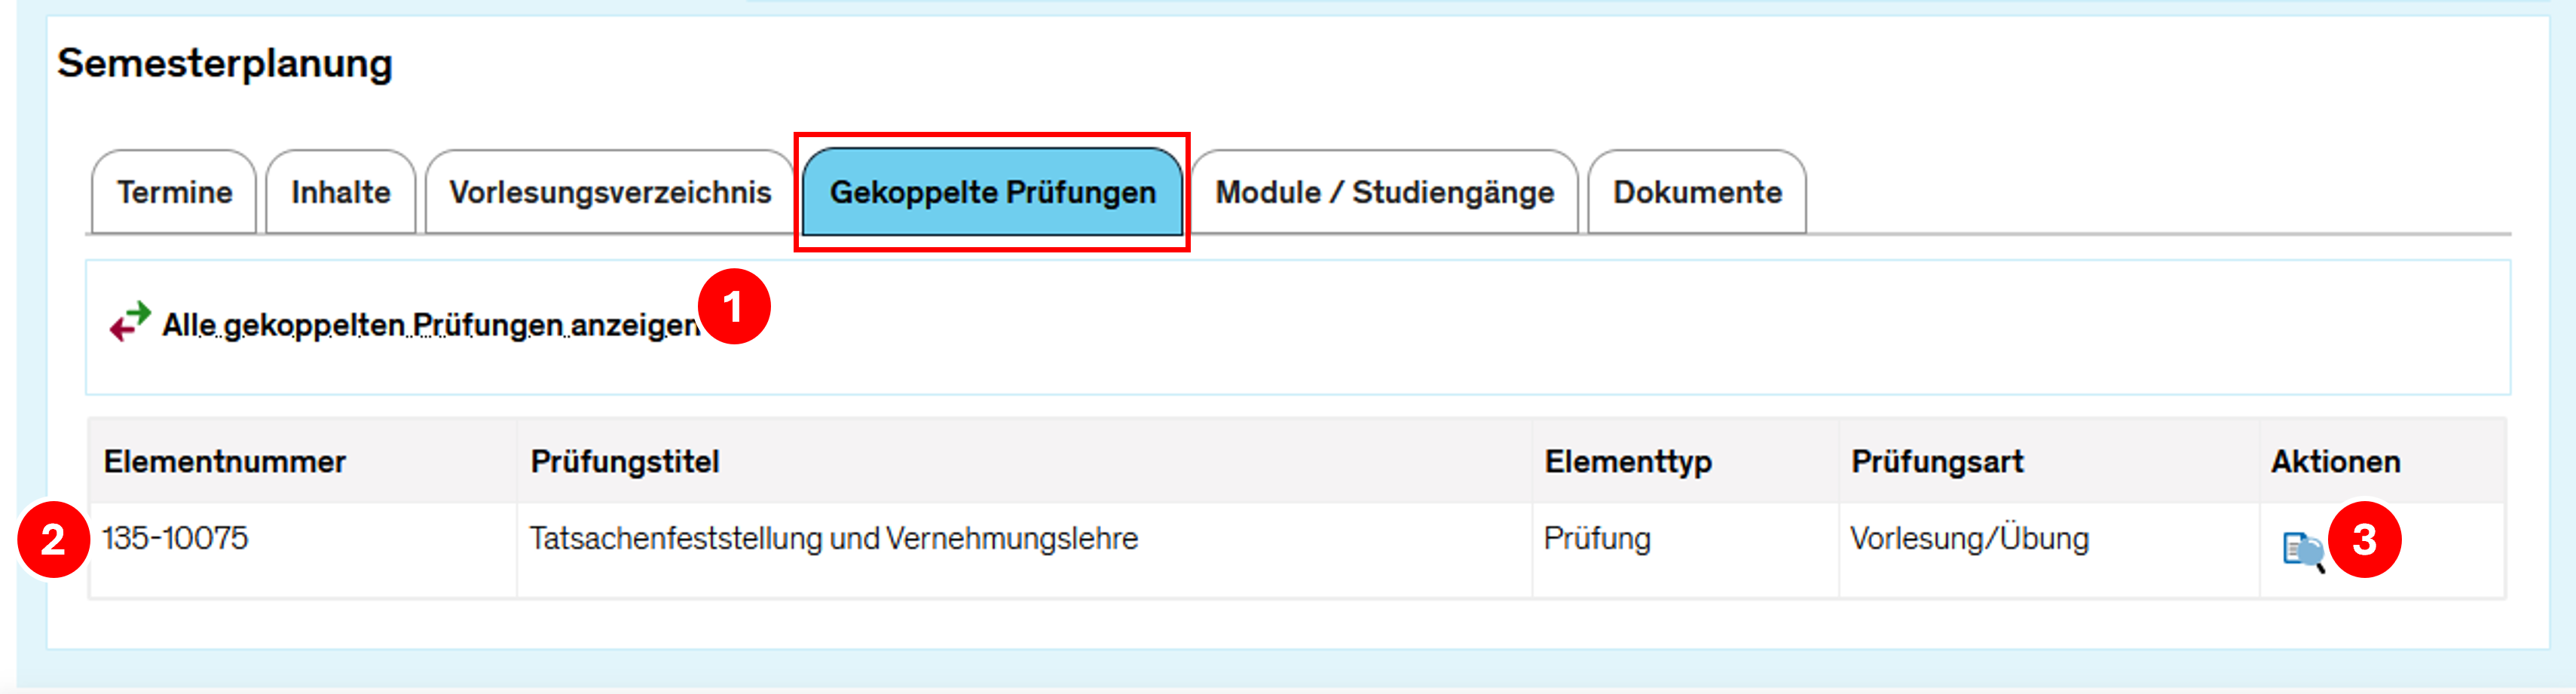This screenshot has height=694, width=2576.
Task: Click the red circle marker number 3
Action: 2364,540
